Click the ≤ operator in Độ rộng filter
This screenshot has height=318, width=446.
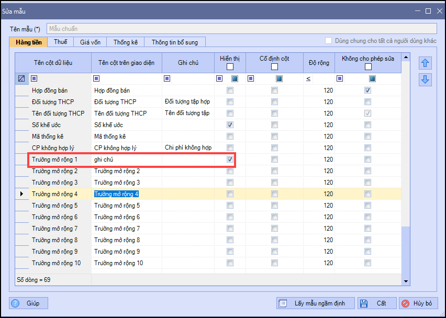point(308,78)
